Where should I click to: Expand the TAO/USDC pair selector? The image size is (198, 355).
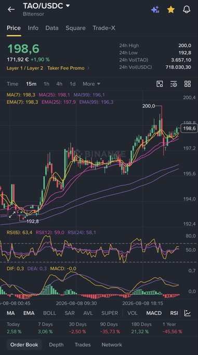tap(68, 6)
